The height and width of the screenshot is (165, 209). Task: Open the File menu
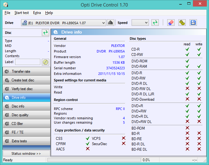click(x=7, y=13)
